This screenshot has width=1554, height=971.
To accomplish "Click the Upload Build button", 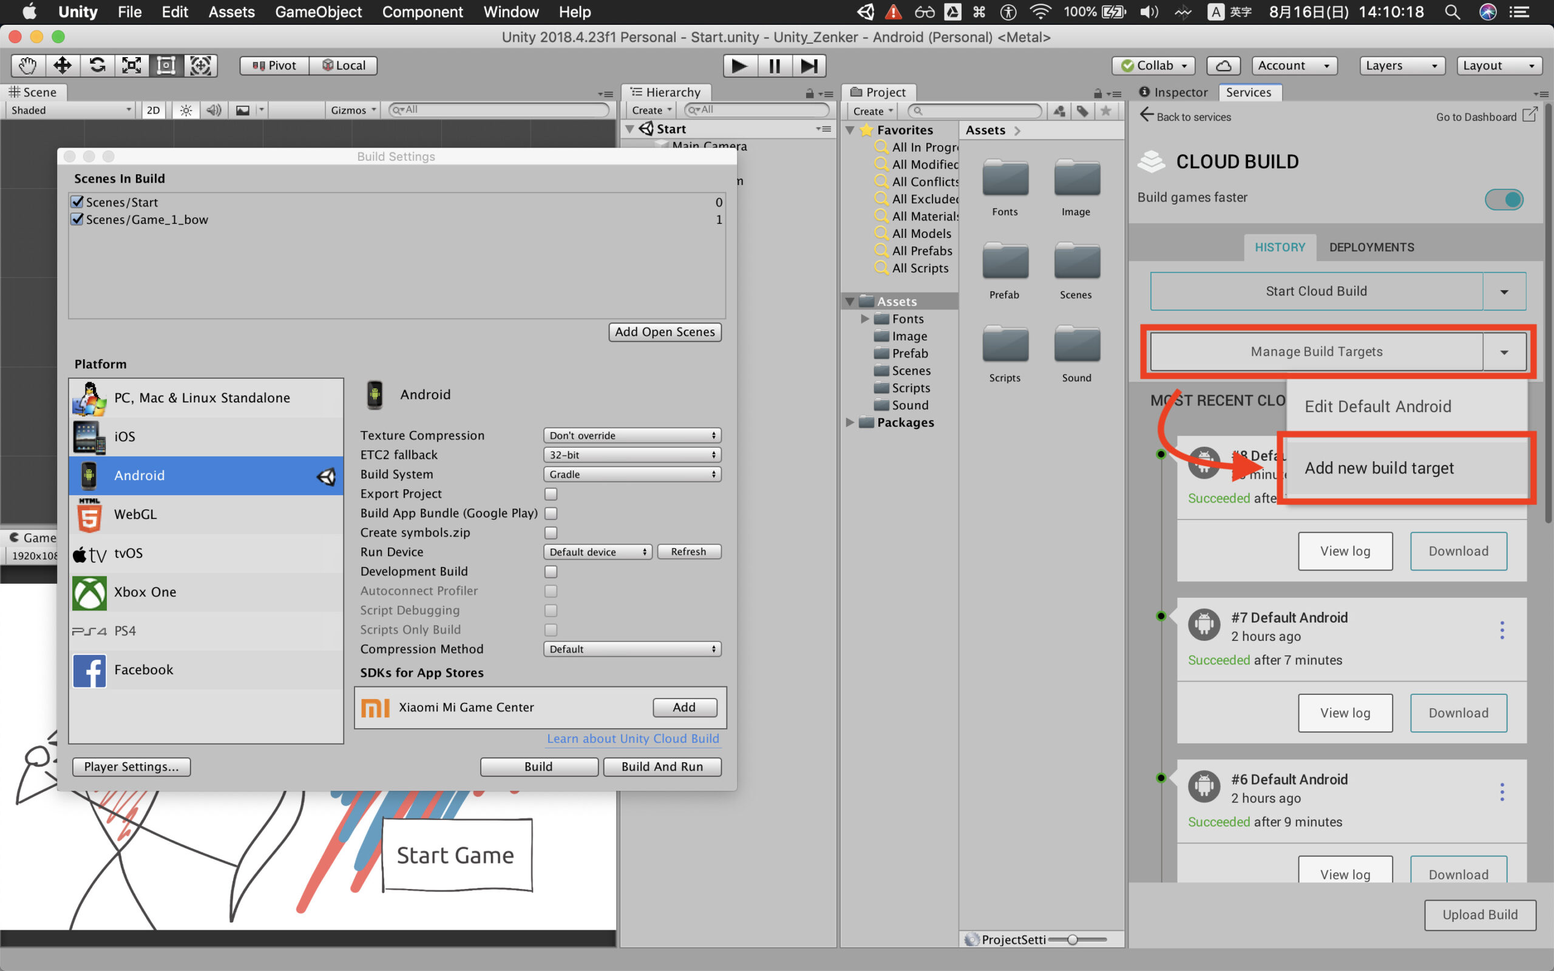I will pyautogui.click(x=1480, y=915).
